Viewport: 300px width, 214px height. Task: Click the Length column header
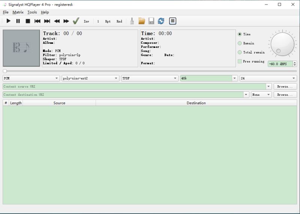click(16, 103)
